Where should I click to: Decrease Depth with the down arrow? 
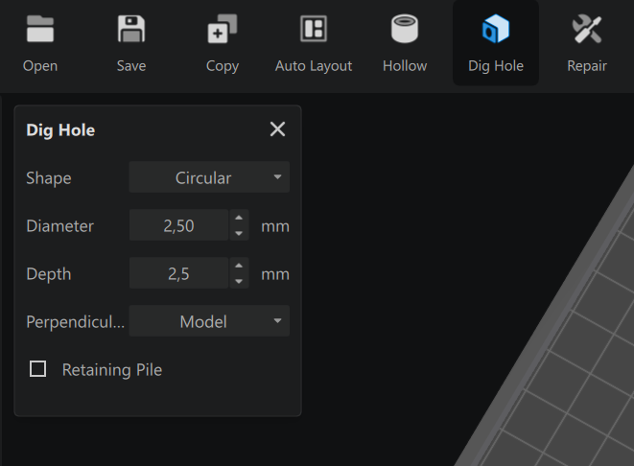coord(239,281)
